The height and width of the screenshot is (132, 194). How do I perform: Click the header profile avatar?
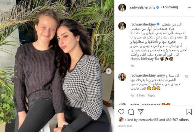122,8
